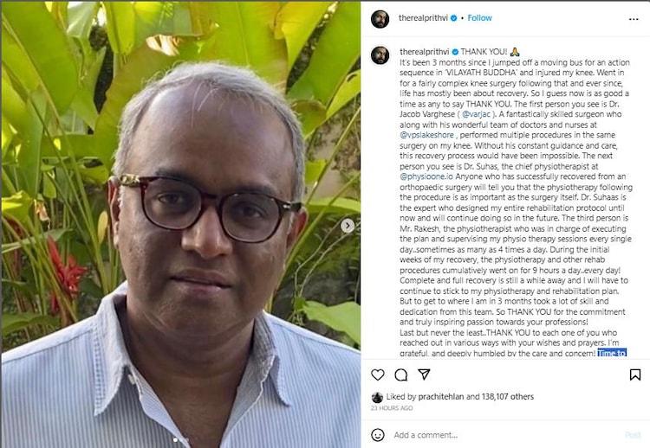Open comments via speech bubble icon

[x=401, y=374]
